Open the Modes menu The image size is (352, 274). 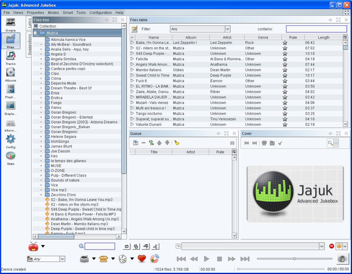click(x=53, y=13)
